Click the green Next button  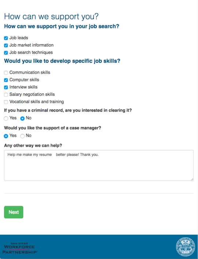pyautogui.click(x=14, y=212)
